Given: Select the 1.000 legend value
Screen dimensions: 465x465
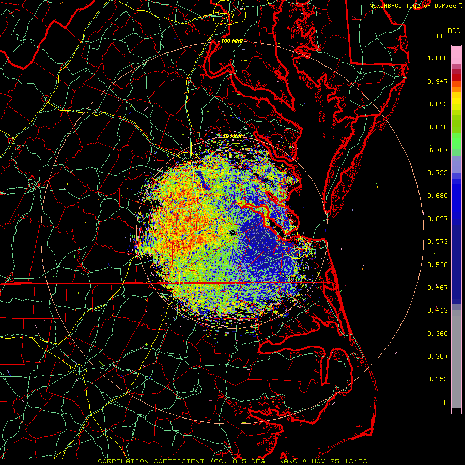Looking at the screenshot, I should (x=438, y=58).
